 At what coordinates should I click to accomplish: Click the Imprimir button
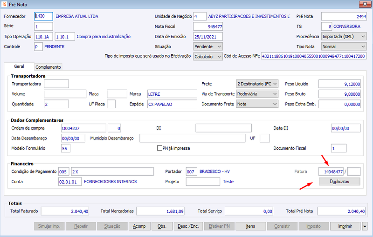pos(345,226)
